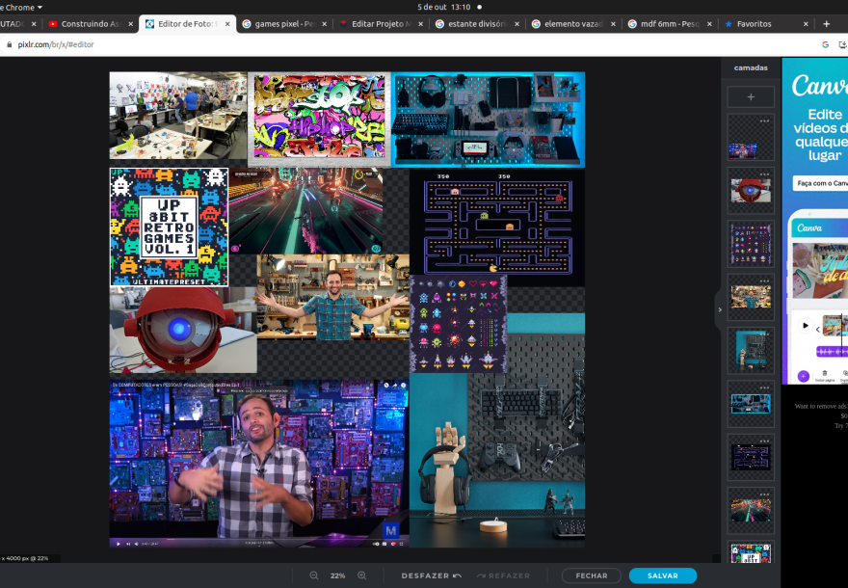Open options menu for the workshop man layer

pos(764,281)
